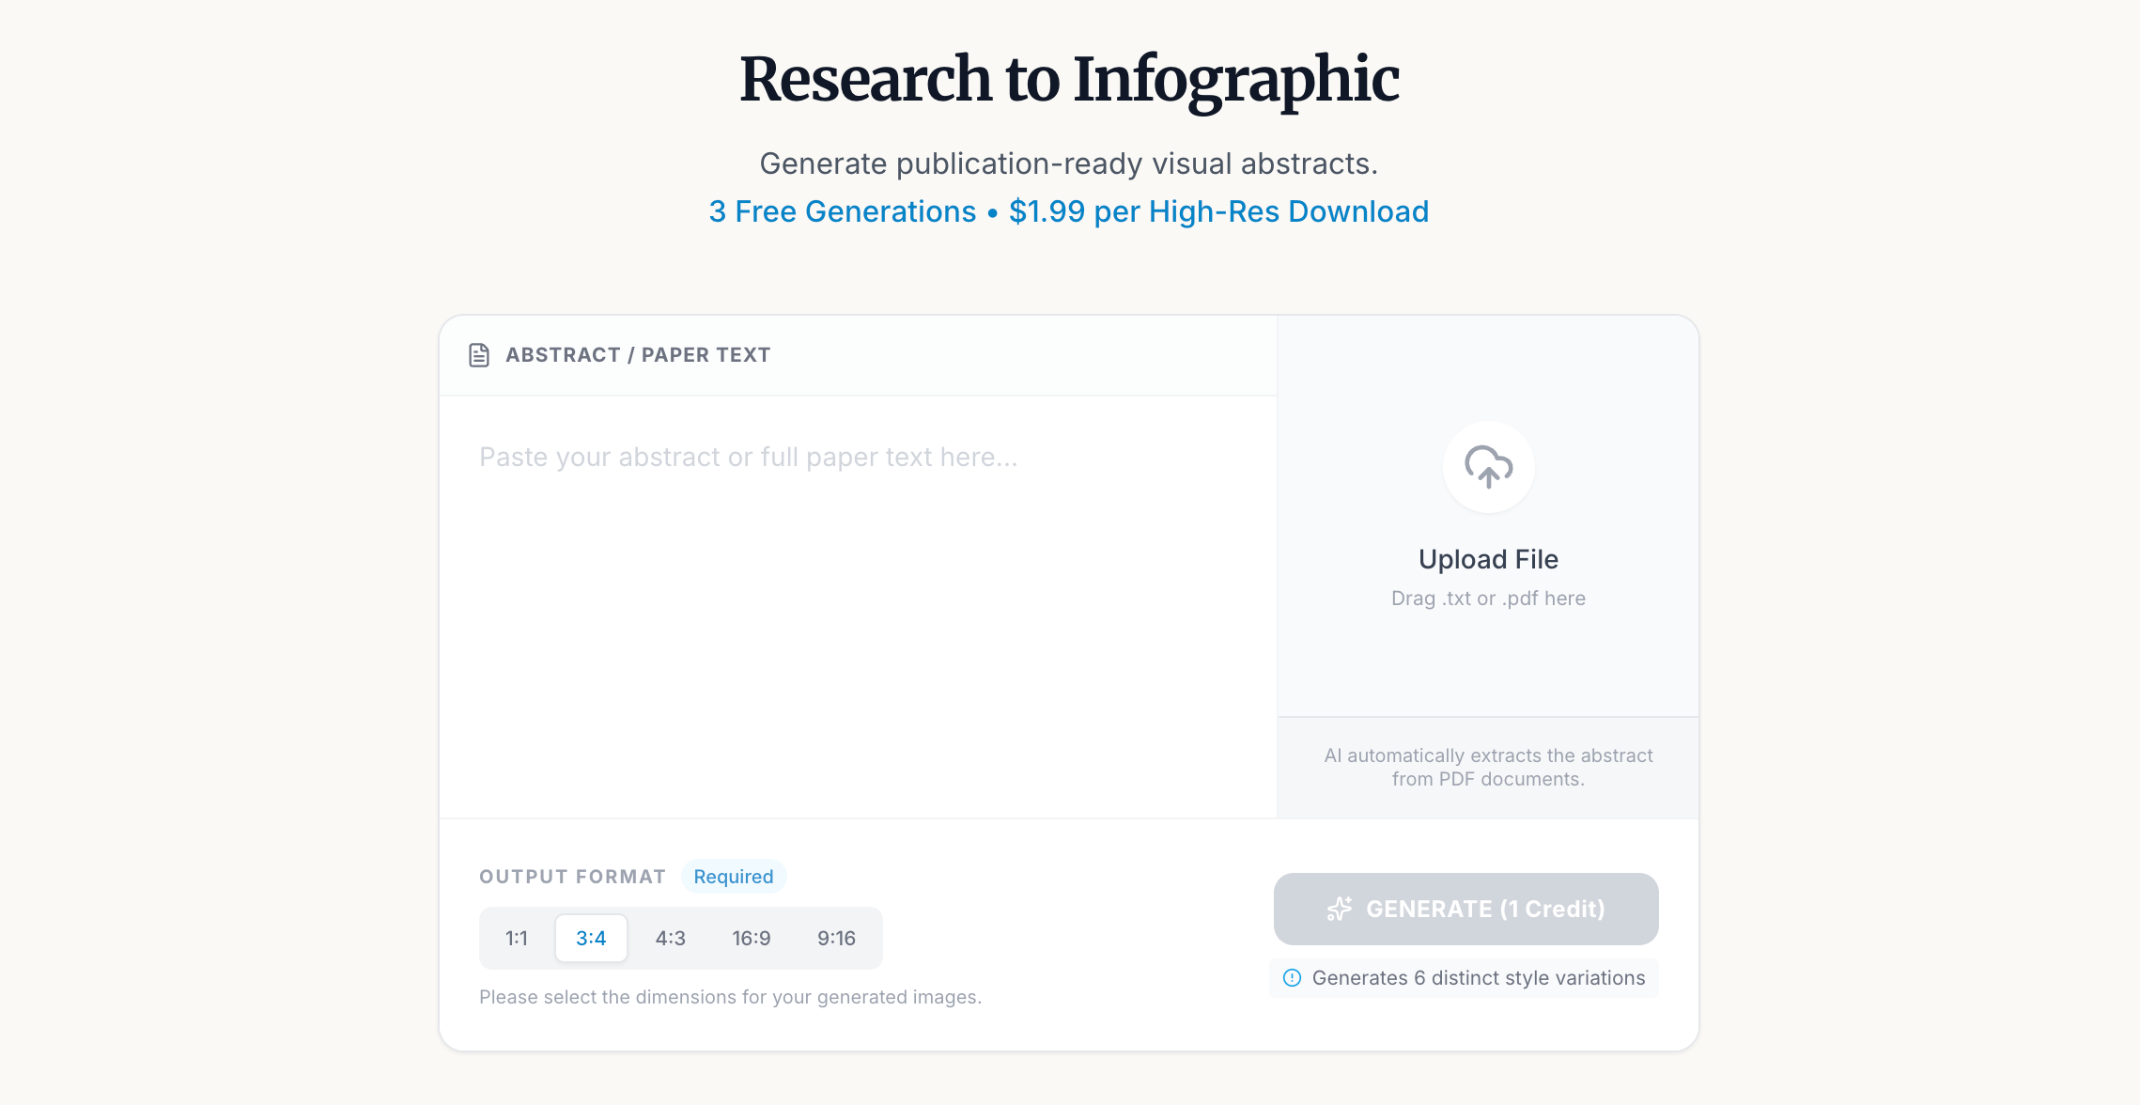Screen dimensions: 2140x1105
Task: Choose the 4:3 aspect ratio option
Action: click(670, 938)
